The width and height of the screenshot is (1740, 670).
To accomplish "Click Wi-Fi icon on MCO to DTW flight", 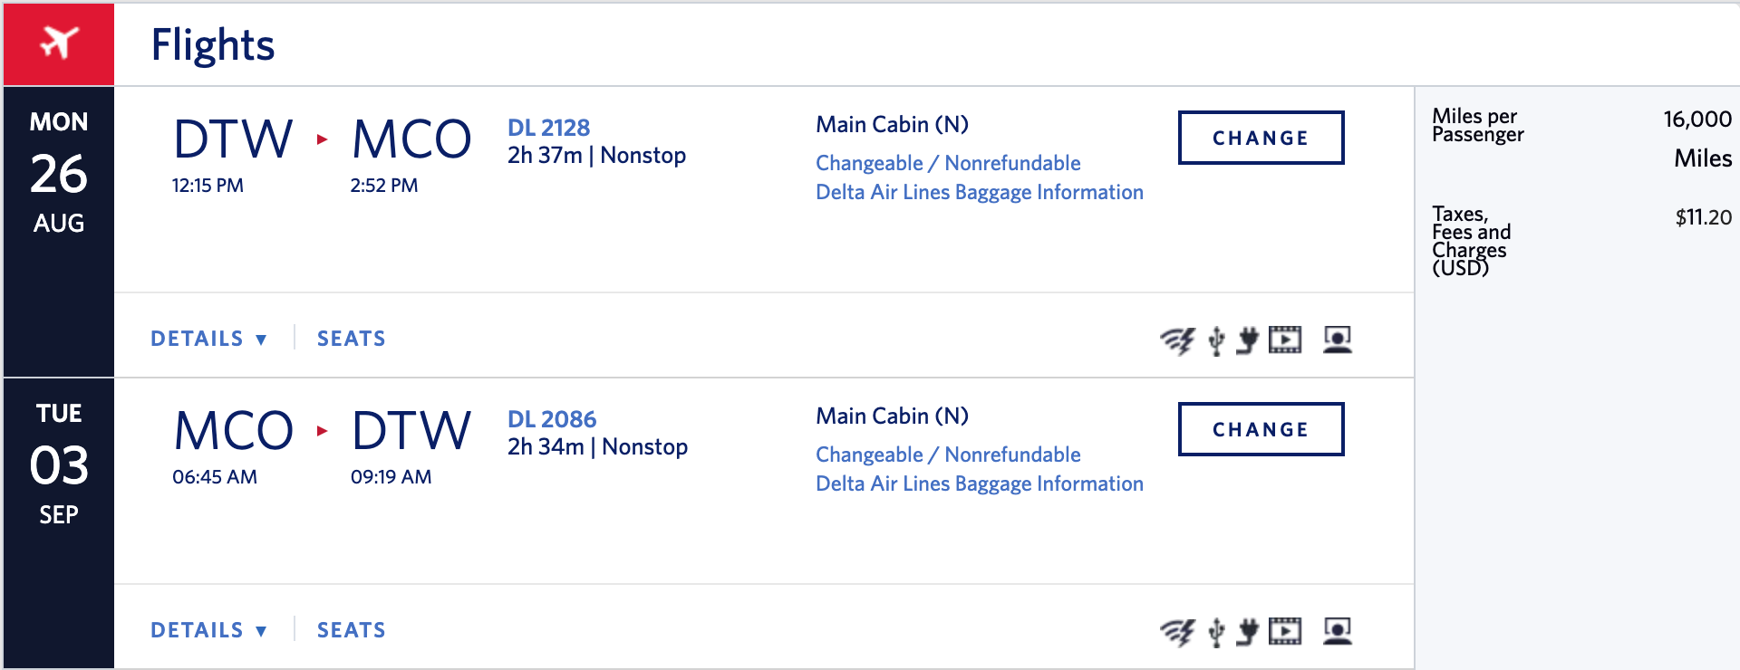I will 1177,632.
